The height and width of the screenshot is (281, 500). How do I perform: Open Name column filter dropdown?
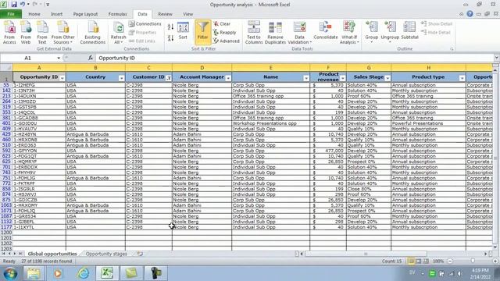306,78
